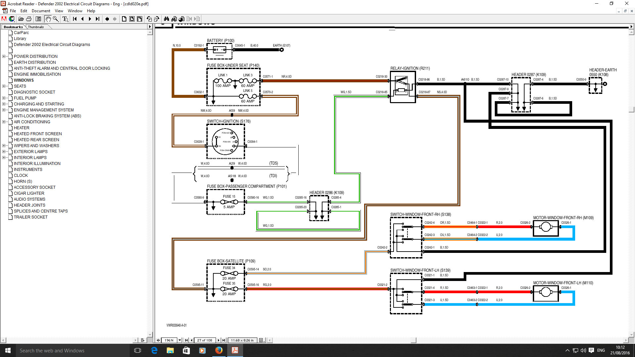Rotate view clockwise
The width and height of the screenshot is (635, 357).
coord(157,19)
